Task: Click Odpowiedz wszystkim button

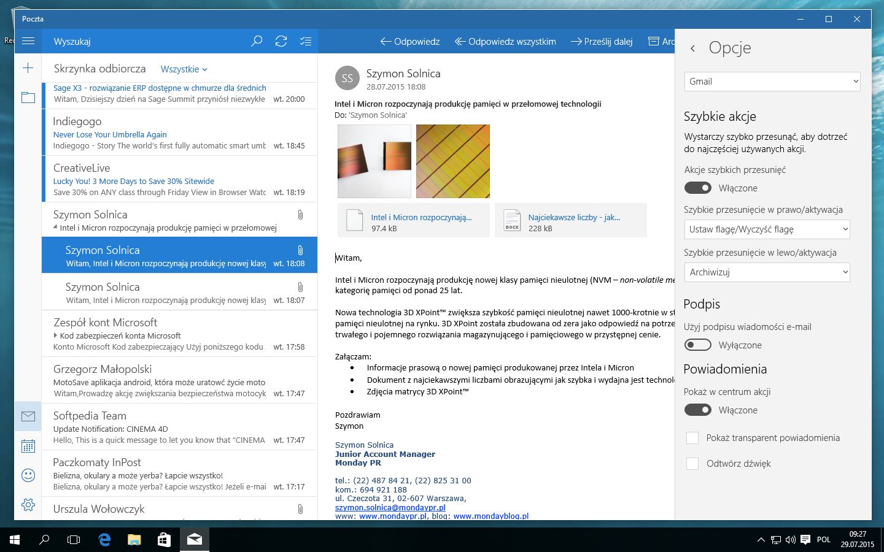Action: pos(505,42)
